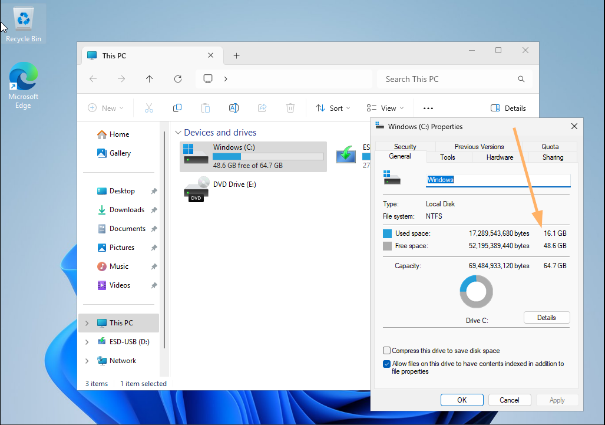Click the Cut toolbar icon
The width and height of the screenshot is (605, 425).
click(x=149, y=108)
